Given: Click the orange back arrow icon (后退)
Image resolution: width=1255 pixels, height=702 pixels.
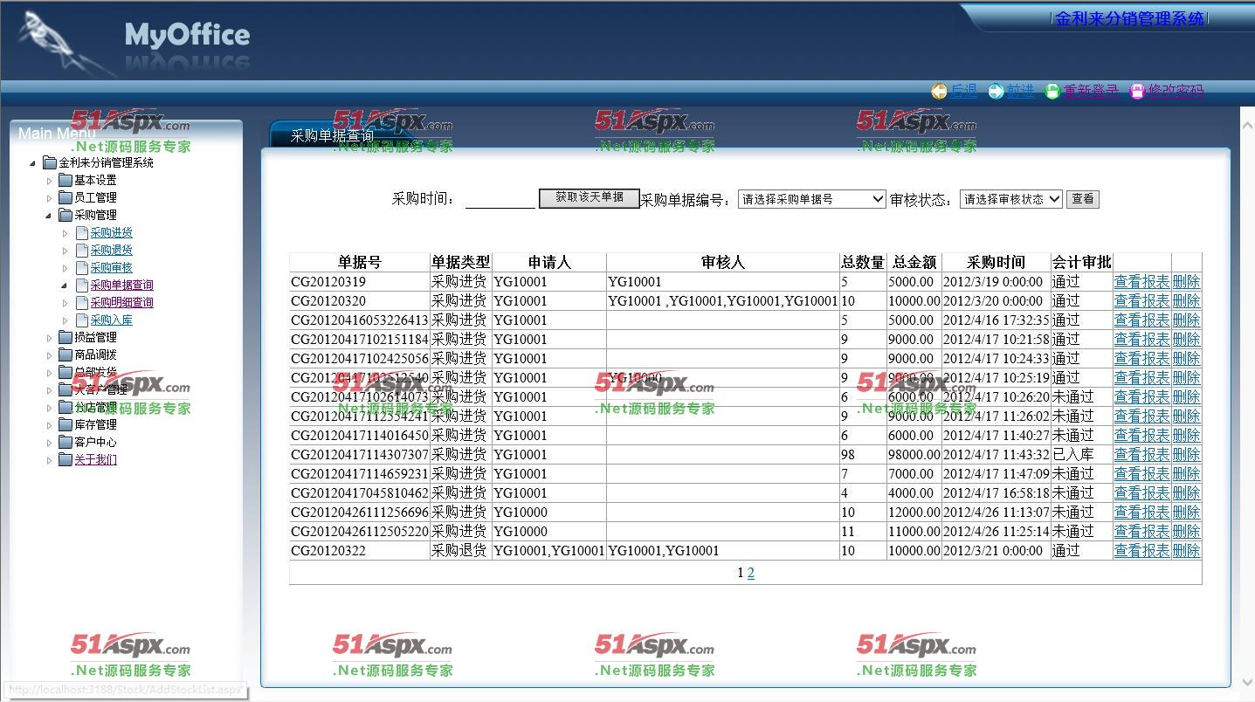Looking at the screenshot, I should click(939, 91).
